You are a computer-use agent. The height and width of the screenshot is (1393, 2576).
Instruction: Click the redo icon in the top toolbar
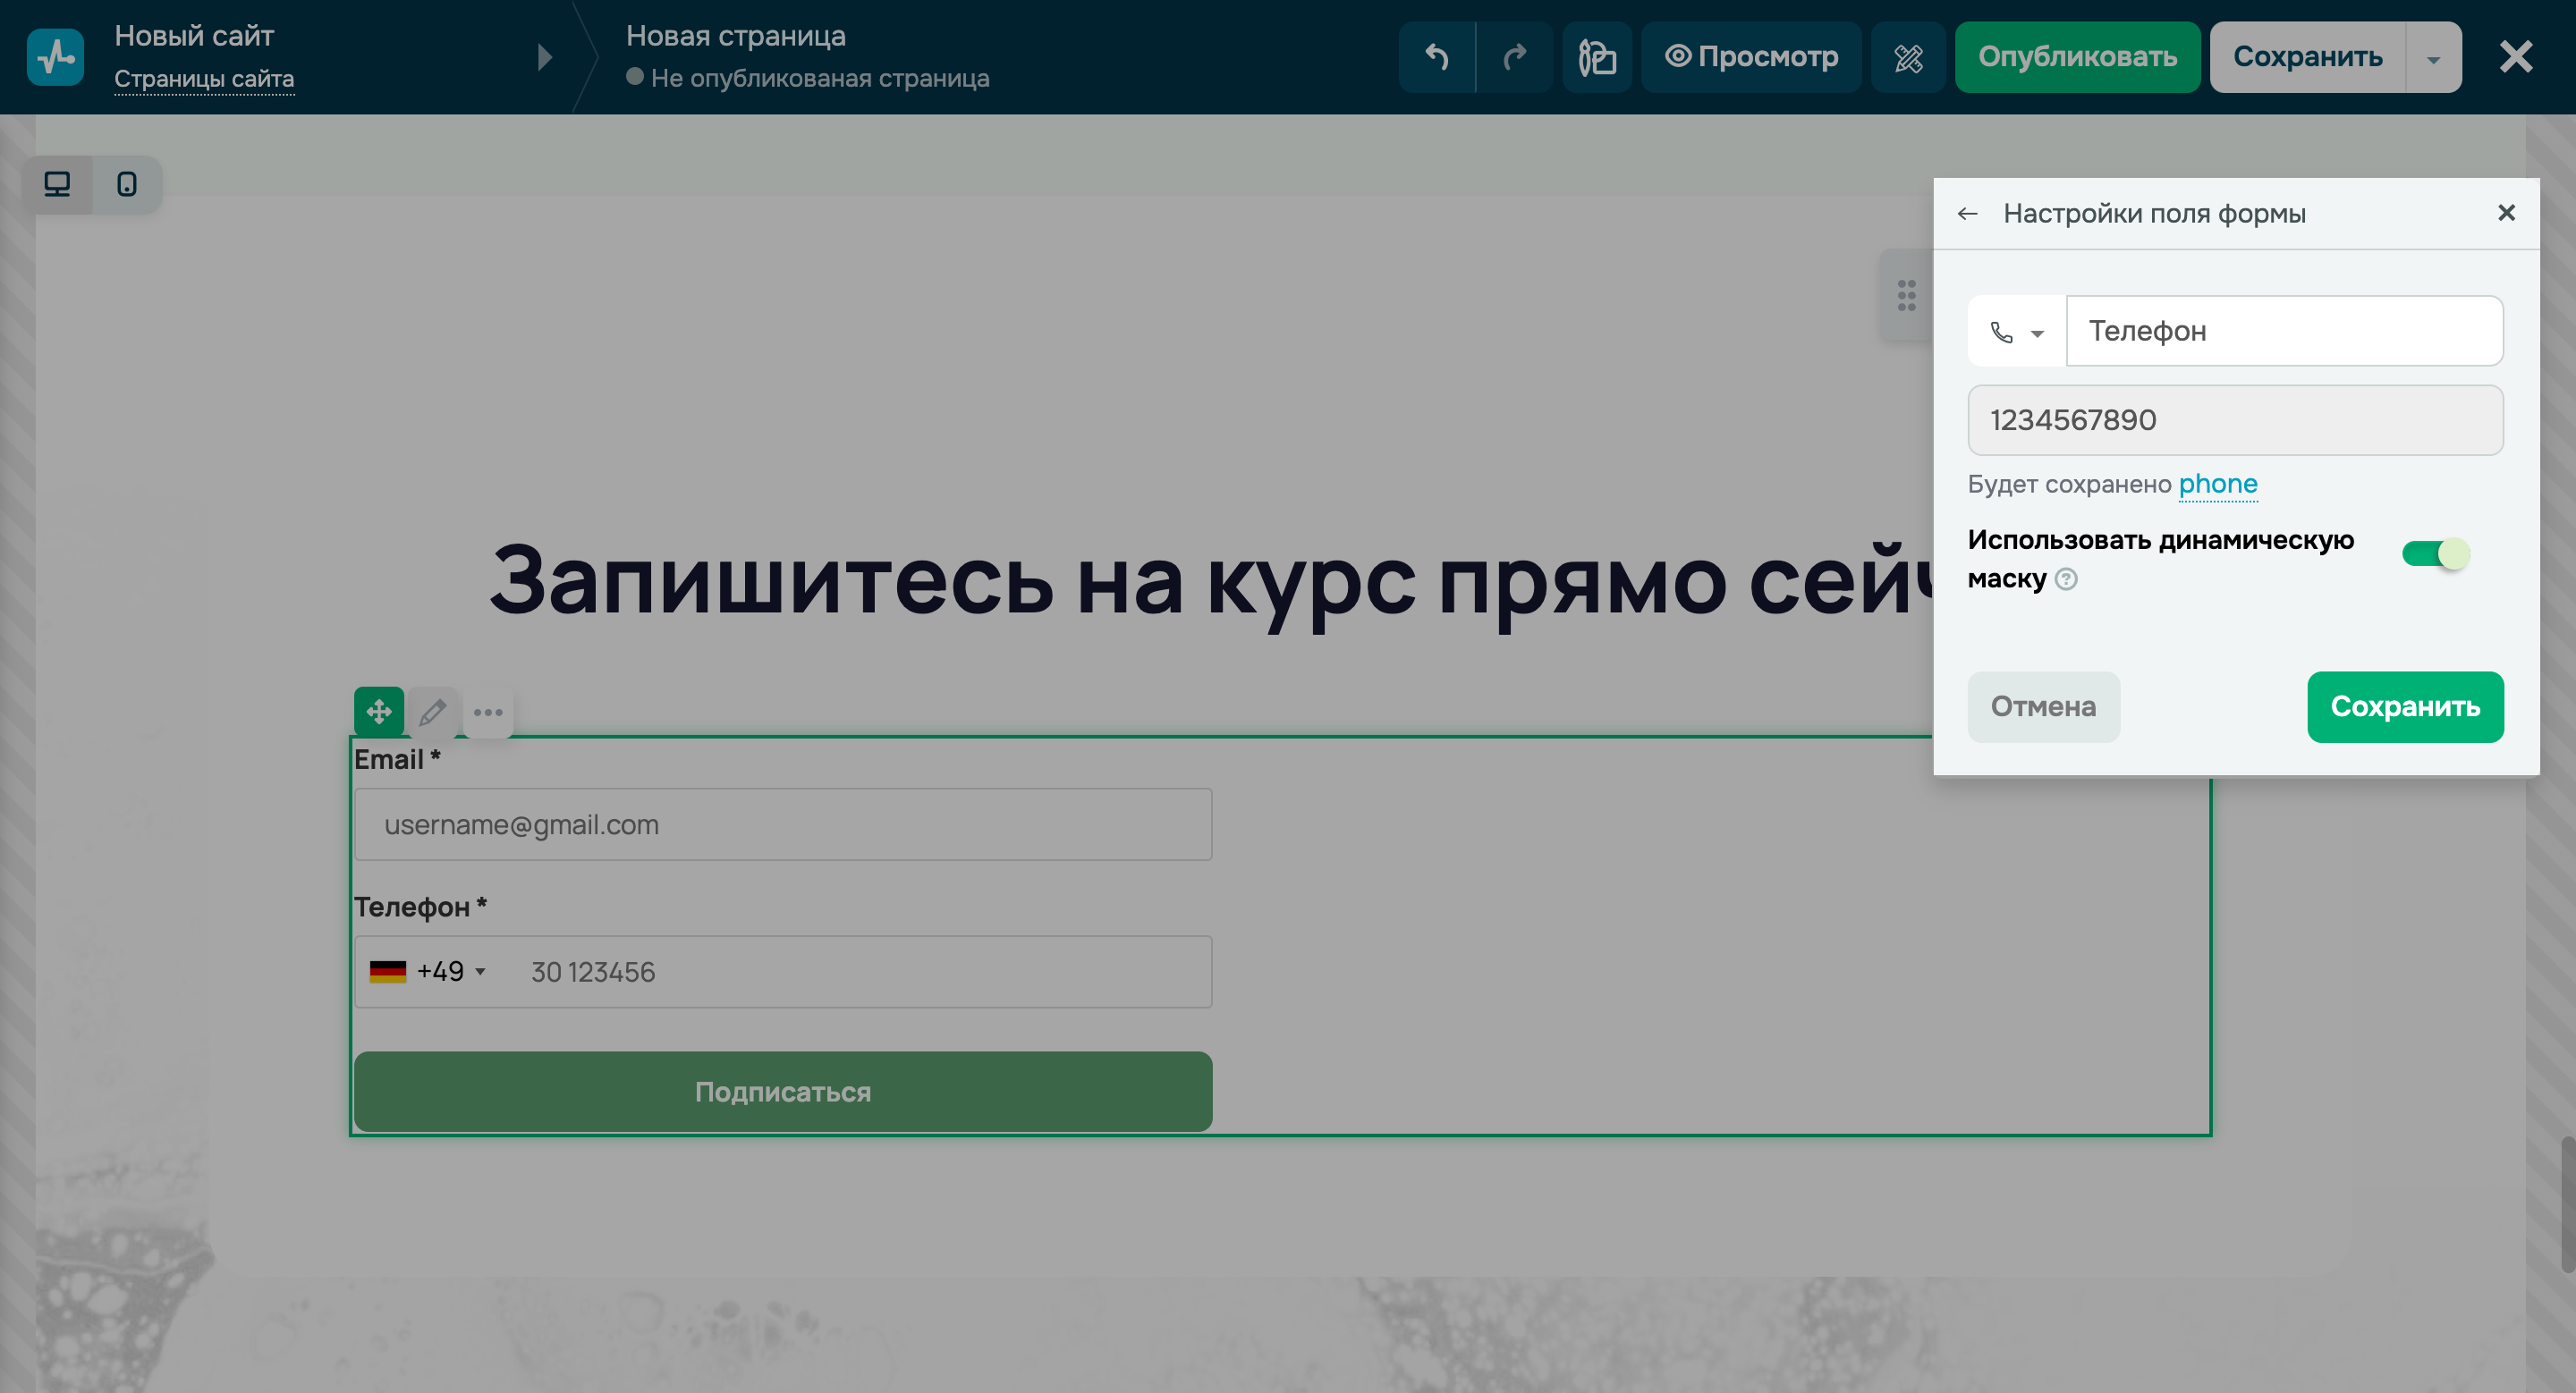[1513, 57]
